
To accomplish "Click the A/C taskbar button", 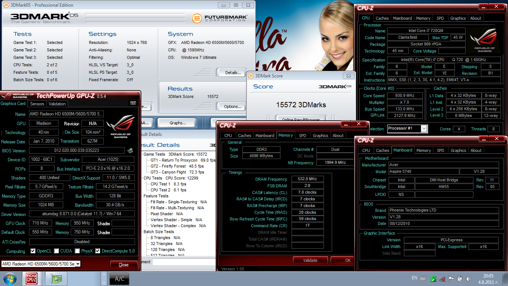I will tap(119, 279).
